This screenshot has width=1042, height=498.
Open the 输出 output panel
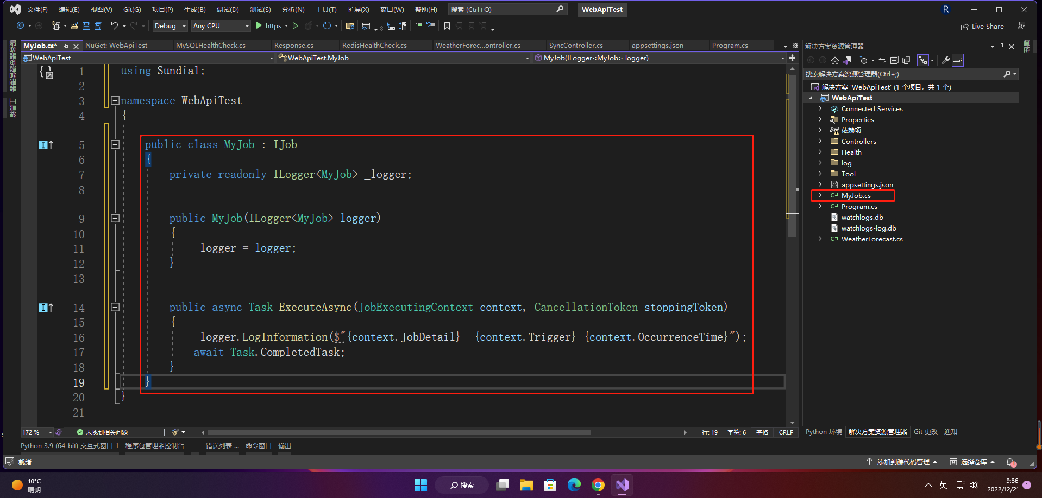285,446
